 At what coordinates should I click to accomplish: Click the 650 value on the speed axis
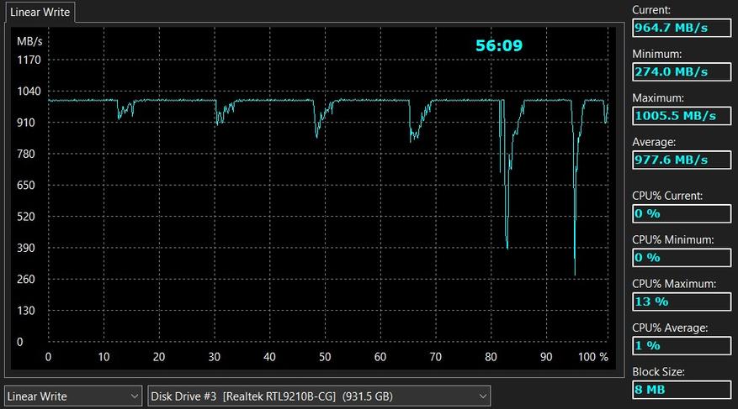coord(26,186)
